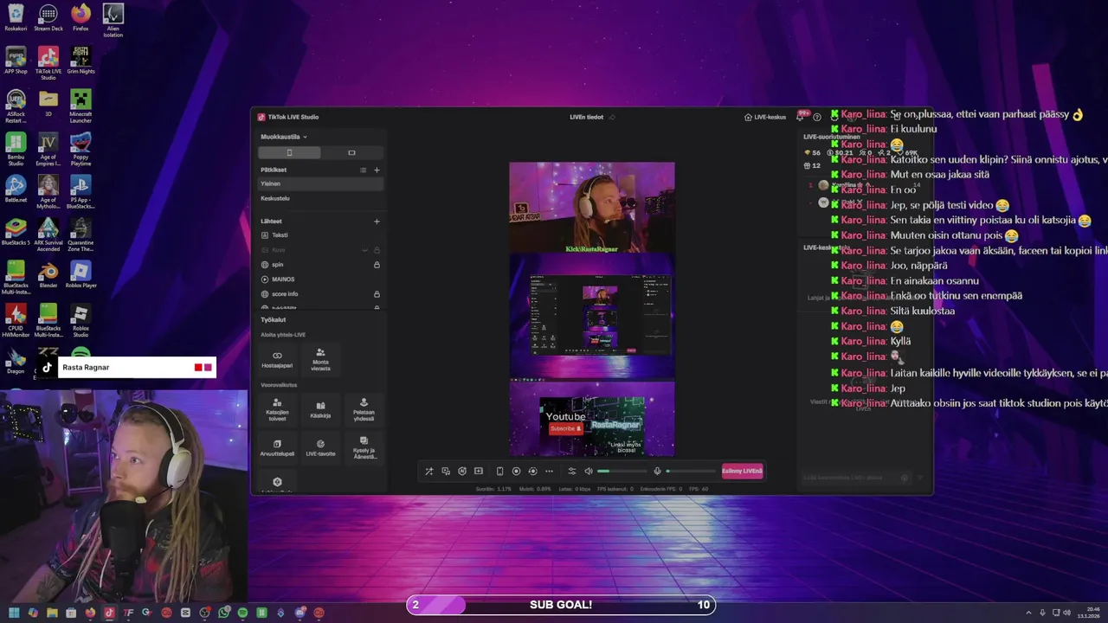Select landscape layout in TikTok LIVE Studio
The width and height of the screenshot is (1108, 623).
(351, 153)
